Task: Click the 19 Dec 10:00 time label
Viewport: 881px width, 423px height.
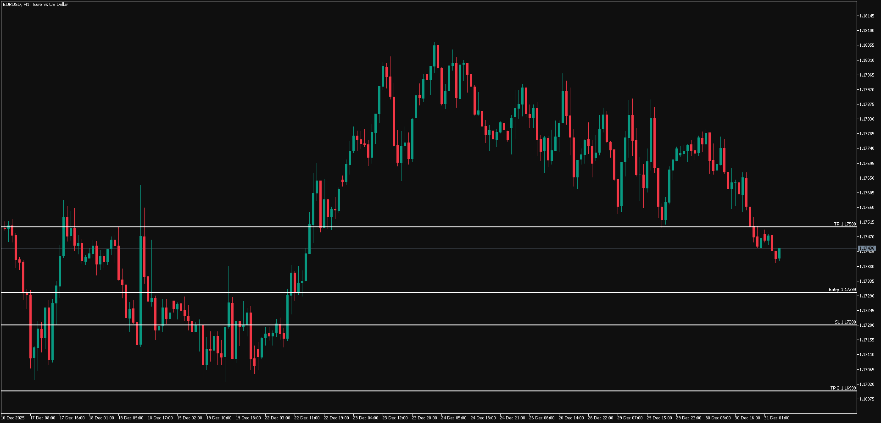Action: 219,418
